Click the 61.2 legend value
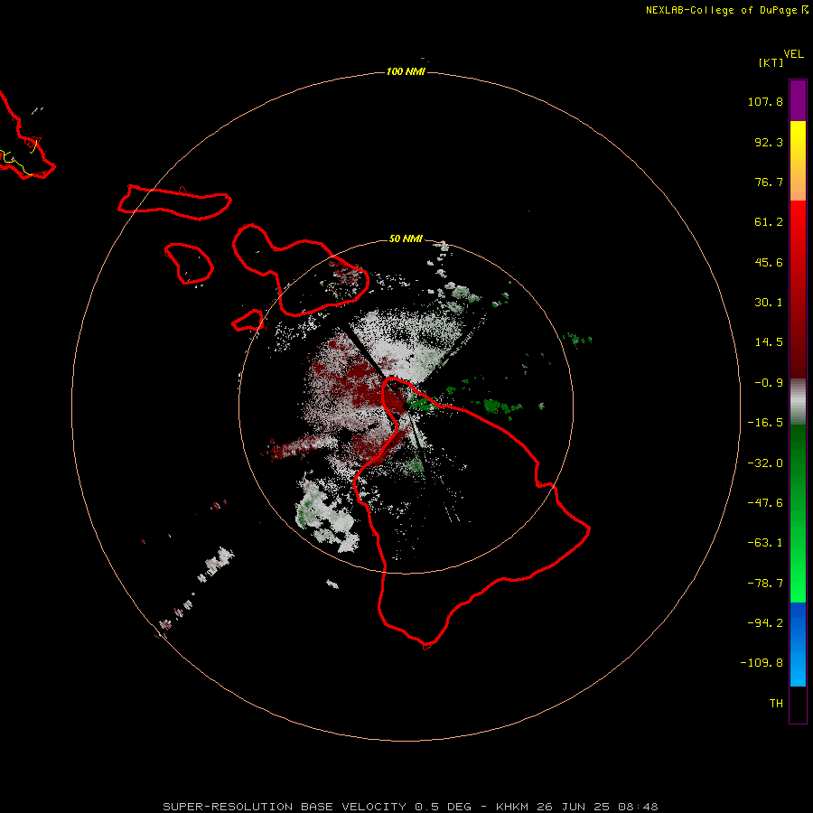This screenshot has width=813, height=813. (x=769, y=222)
